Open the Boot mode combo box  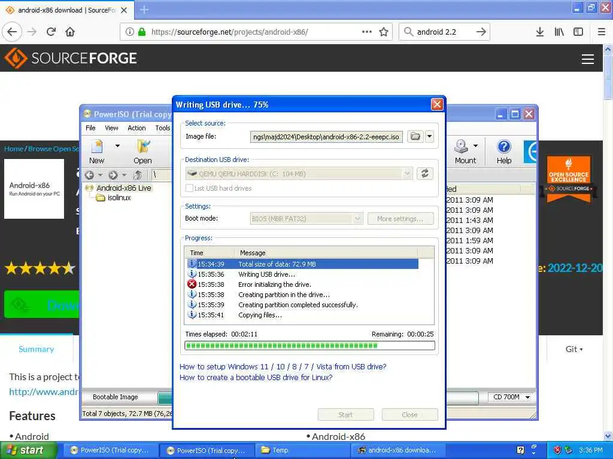[x=306, y=219]
